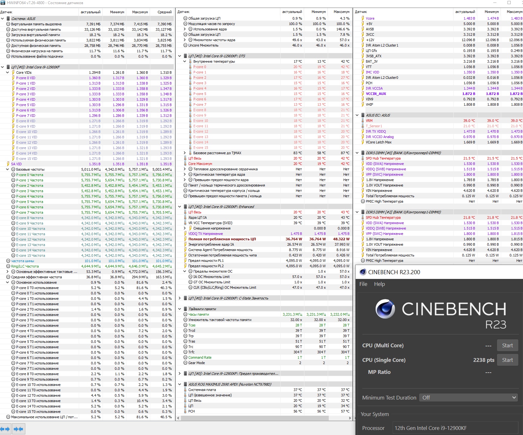This screenshot has width=523, height=435.
Task: Select the Uncore Множитель row
Action: coord(264,45)
